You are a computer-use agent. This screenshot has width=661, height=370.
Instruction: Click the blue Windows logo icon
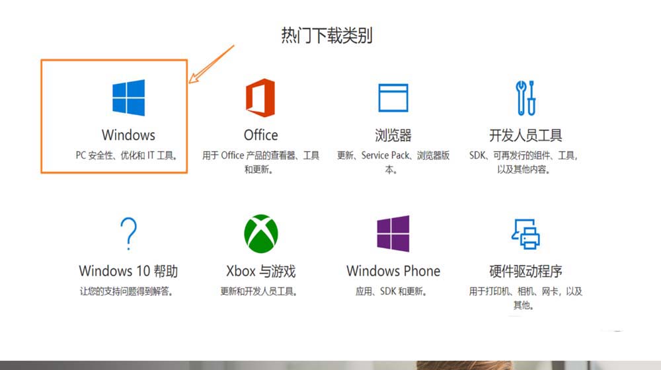129,98
